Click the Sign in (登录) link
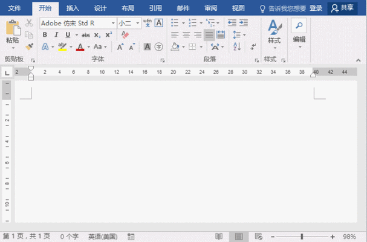 pos(316,8)
